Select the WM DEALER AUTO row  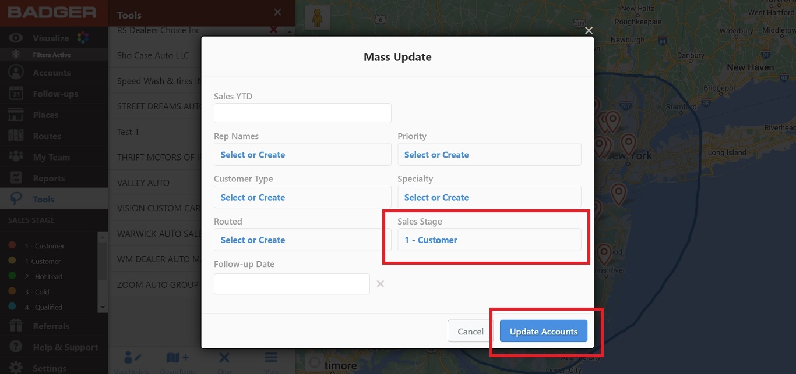coord(155,259)
